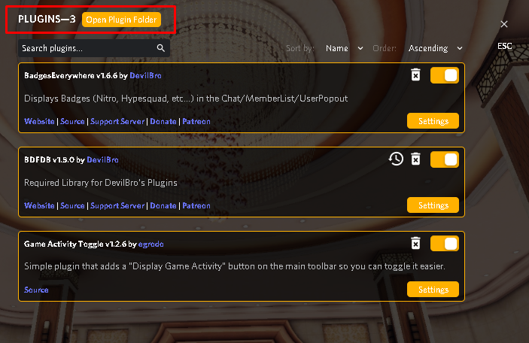This screenshot has height=343, width=529.
Task: Focus the Search plugins input field
Action: [94, 48]
